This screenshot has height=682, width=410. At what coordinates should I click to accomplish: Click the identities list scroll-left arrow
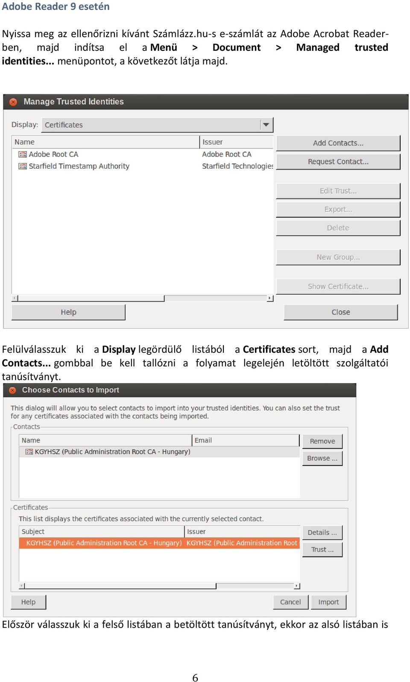(x=15, y=298)
